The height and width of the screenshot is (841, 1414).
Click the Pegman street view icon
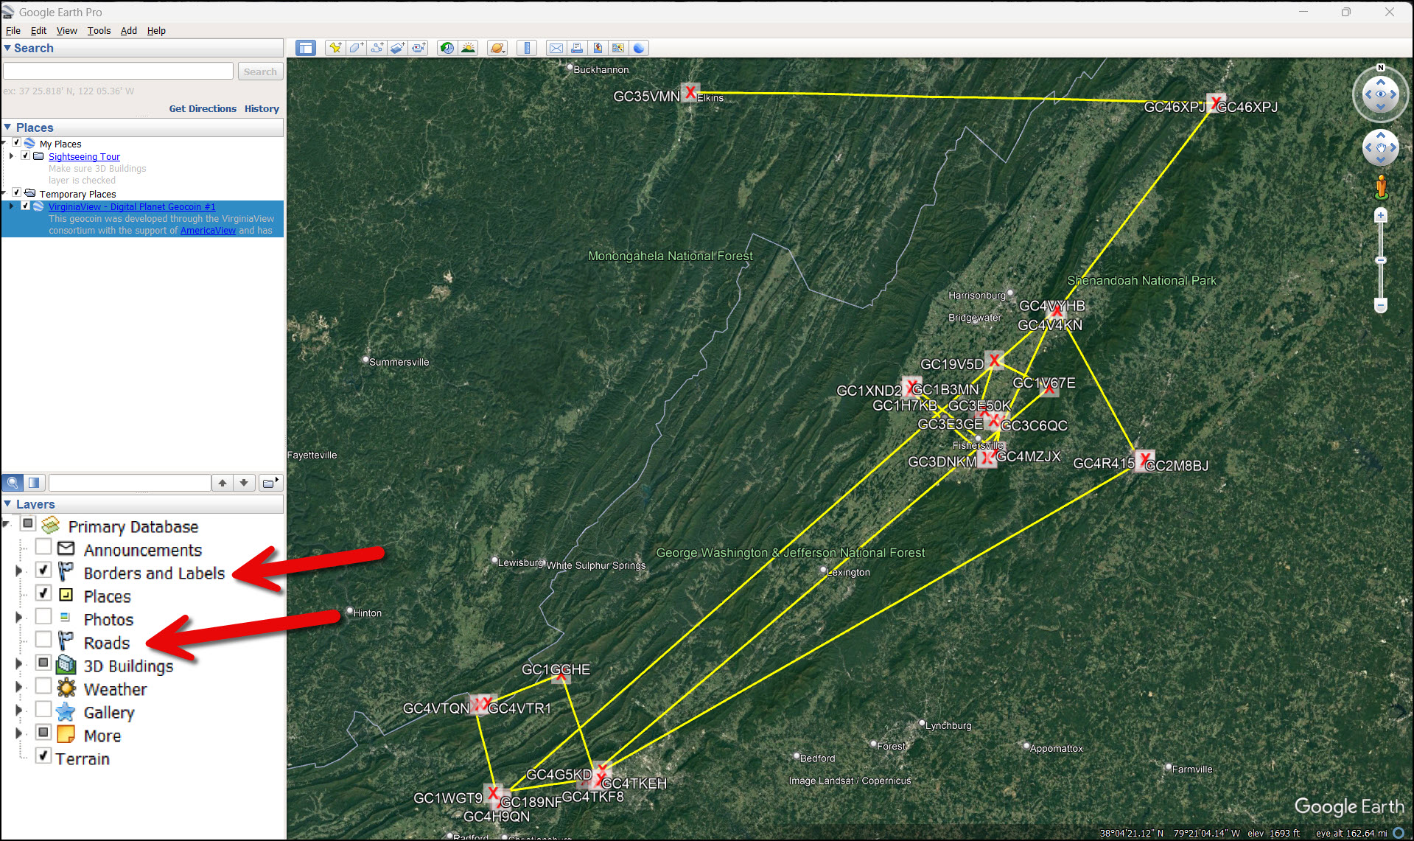[x=1381, y=186]
